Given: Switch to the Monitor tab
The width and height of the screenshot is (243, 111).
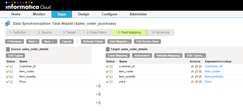Looking at the screenshot, I should (39, 14).
